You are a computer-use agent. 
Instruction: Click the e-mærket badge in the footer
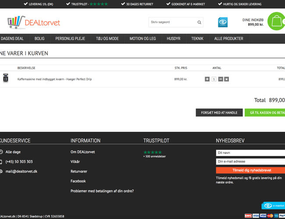point(273,206)
